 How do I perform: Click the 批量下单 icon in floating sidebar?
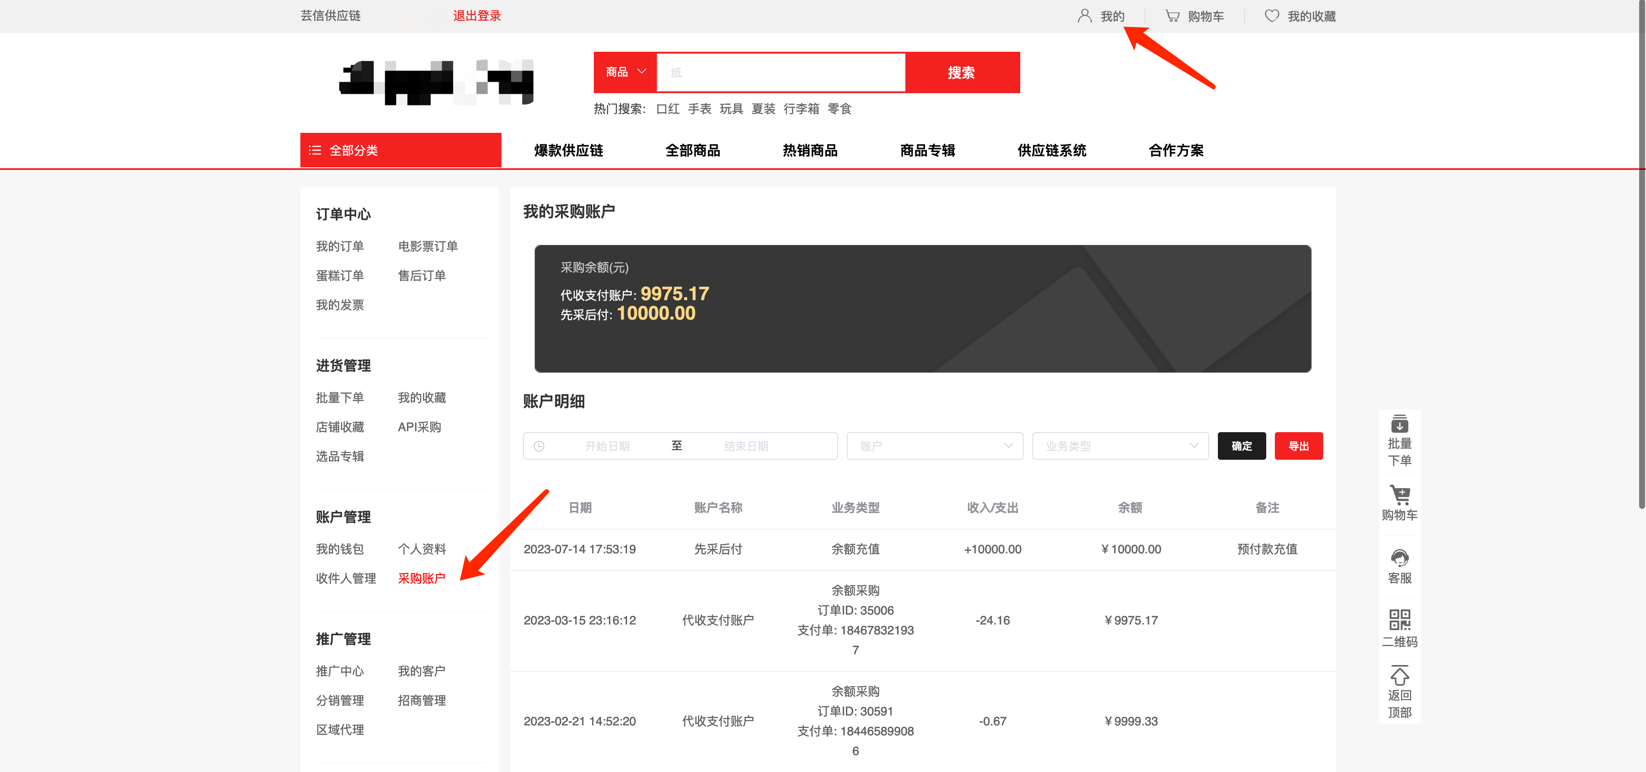pos(1399,425)
